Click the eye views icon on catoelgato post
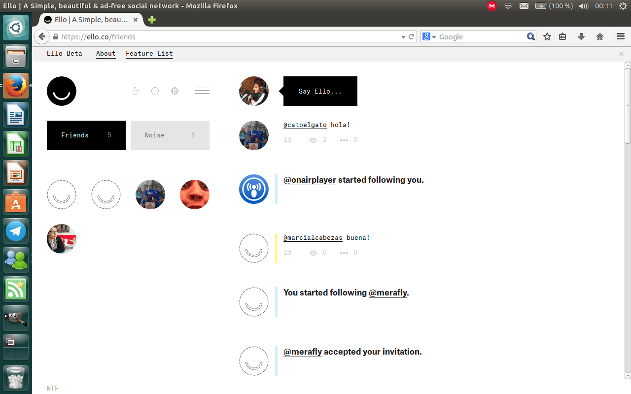The image size is (631, 394). coord(313,140)
